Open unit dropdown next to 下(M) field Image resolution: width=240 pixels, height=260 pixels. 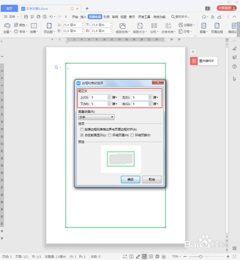click(x=114, y=104)
